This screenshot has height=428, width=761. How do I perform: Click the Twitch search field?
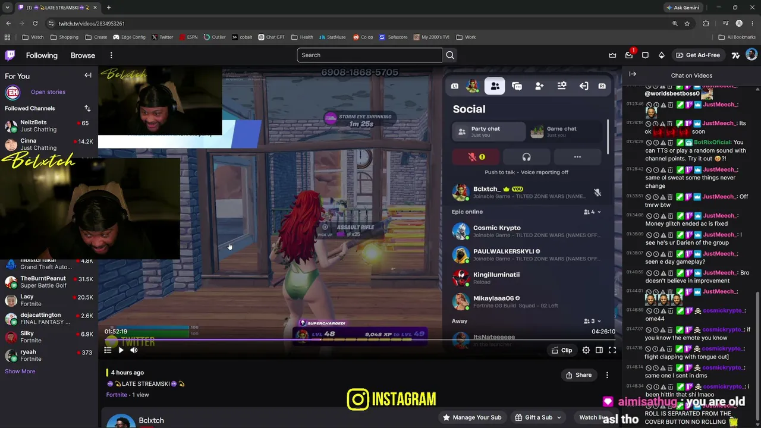pyautogui.click(x=369, y=55)
